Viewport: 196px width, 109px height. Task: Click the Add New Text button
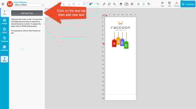27,13
